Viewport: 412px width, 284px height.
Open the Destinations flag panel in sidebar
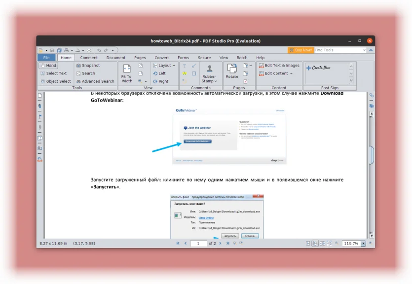40,116
